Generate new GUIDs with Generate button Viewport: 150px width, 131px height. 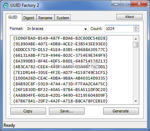tap(121, 111)
